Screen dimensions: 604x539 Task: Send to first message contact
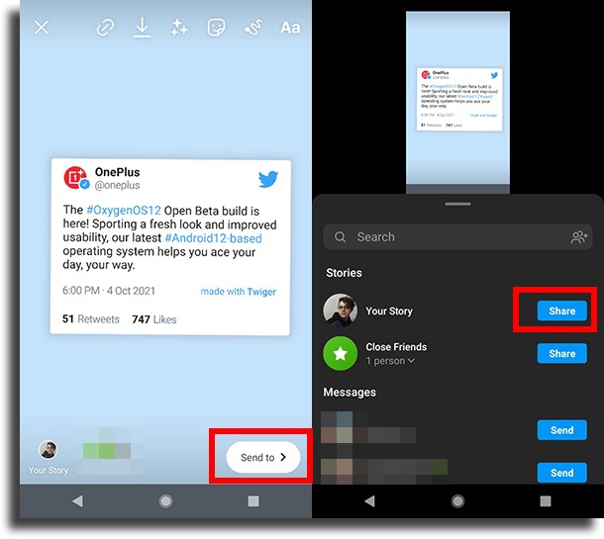point(562,430)
